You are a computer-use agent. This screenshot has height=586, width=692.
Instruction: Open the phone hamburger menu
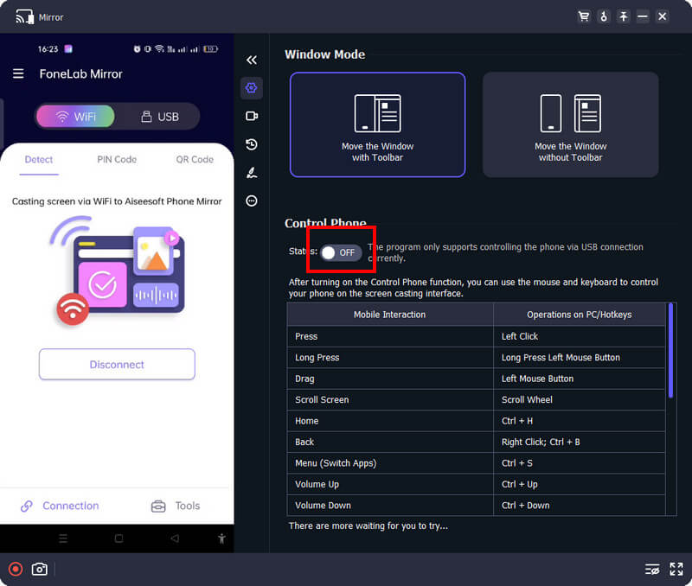18,74
